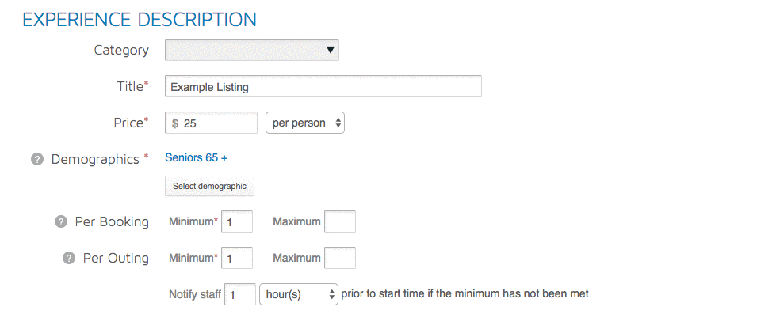The height and width of the screenshot is (314, 757).
Task: Click the Experience Description heading
Action: tap(140, 20)
